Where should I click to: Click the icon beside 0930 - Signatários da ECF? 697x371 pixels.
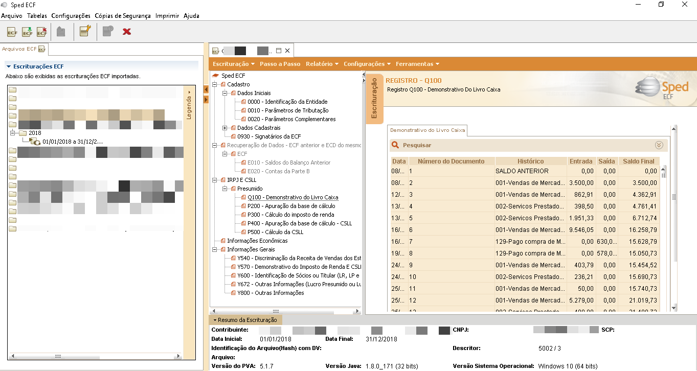233,136
